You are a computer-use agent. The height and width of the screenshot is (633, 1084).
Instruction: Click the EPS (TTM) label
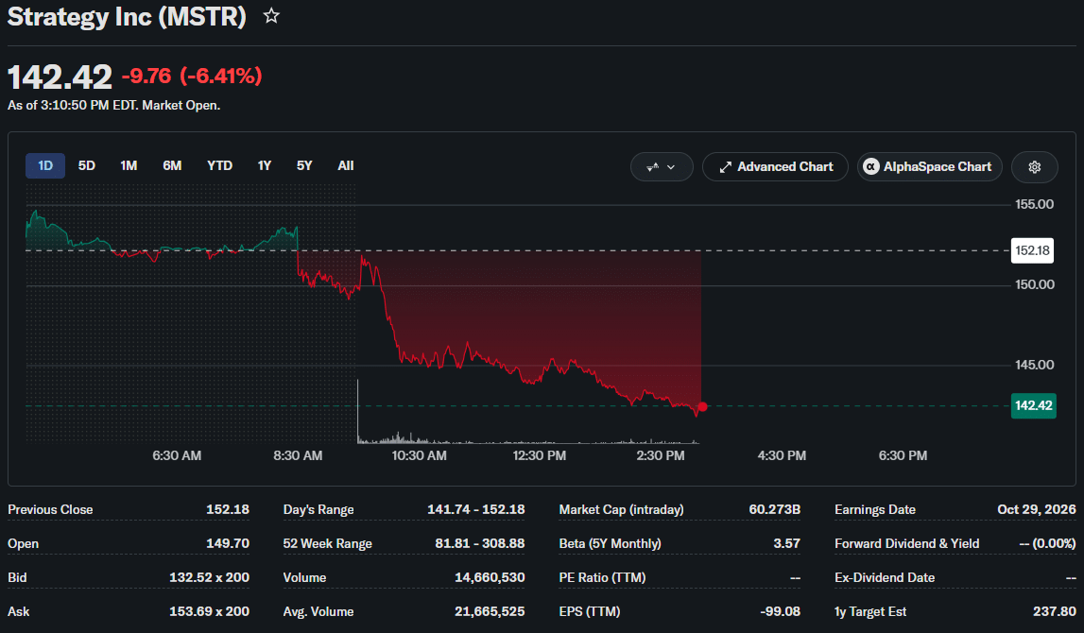tap(589, 611)
